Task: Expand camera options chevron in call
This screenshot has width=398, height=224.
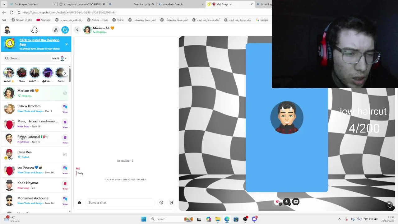Action: click(x=280, y=204)
